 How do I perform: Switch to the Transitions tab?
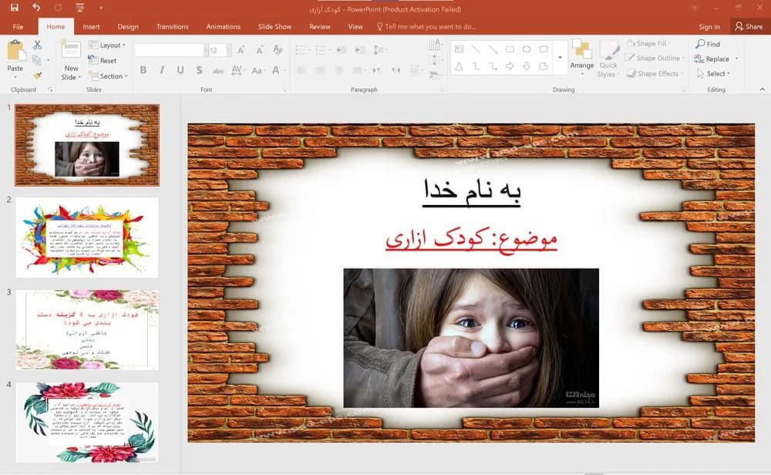click(173, 26)
